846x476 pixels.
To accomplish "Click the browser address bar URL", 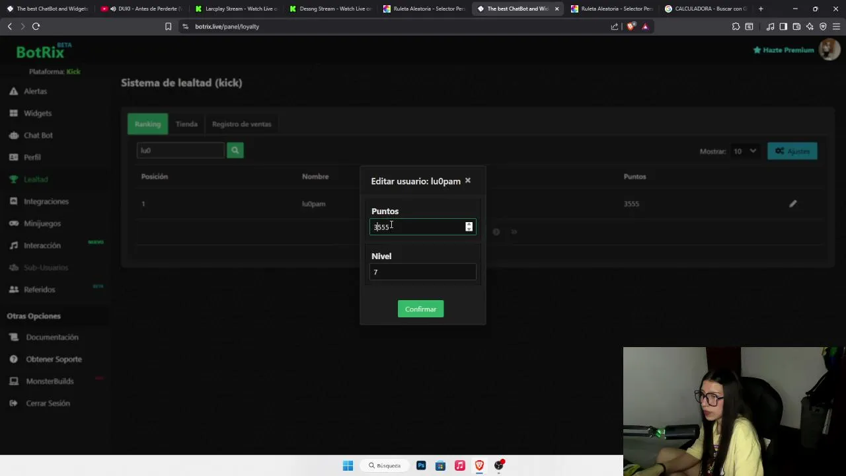I will [x=227, y=26].
